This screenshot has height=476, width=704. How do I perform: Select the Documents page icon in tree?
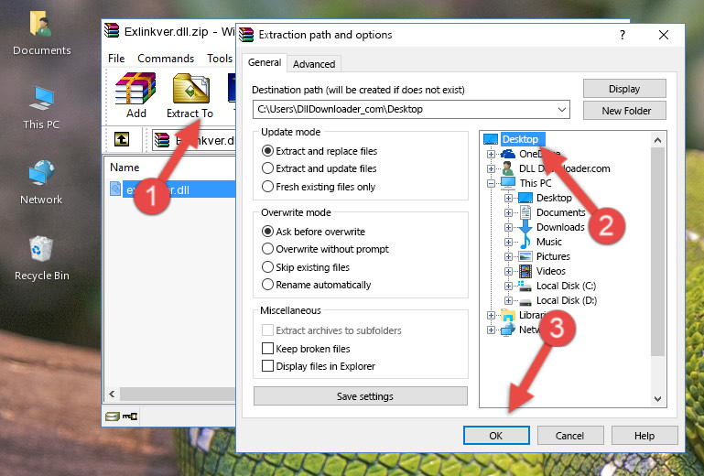525,212
